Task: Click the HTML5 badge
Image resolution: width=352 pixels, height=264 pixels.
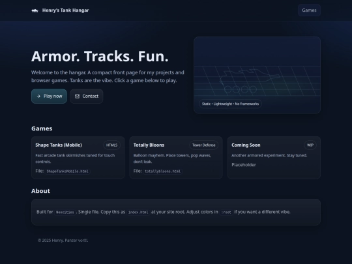Action: 112,145
